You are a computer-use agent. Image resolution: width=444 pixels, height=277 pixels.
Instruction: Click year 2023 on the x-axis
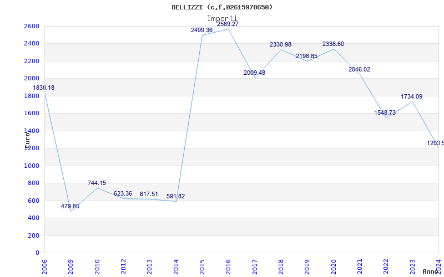tap(412, 265)
